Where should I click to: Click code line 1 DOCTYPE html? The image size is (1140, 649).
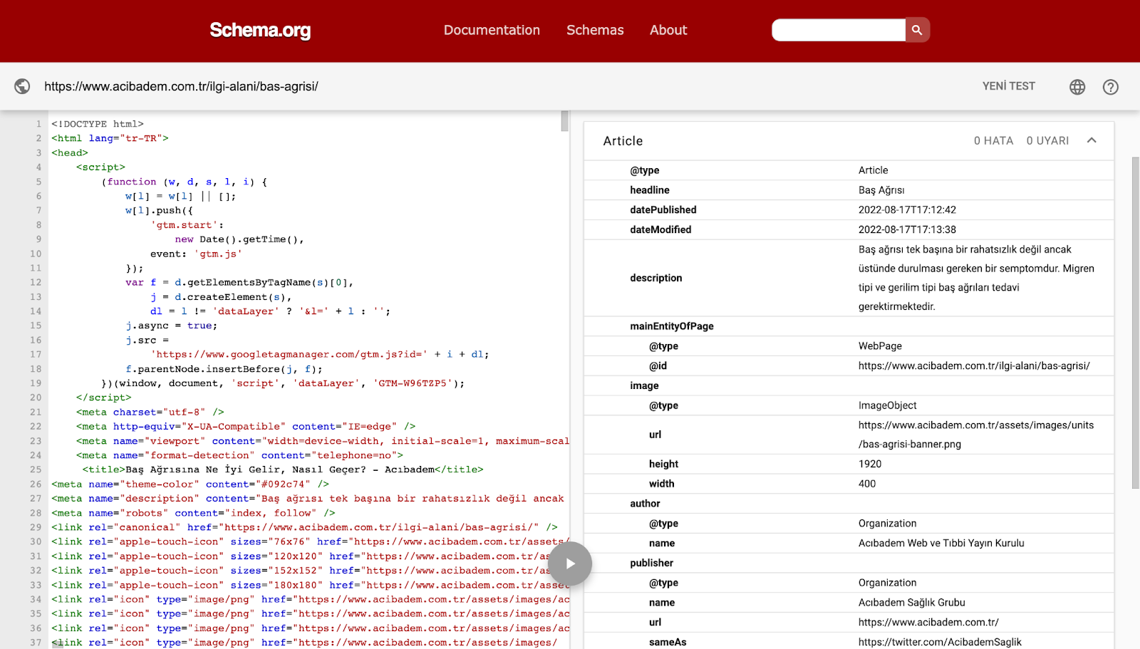(98, 124)
